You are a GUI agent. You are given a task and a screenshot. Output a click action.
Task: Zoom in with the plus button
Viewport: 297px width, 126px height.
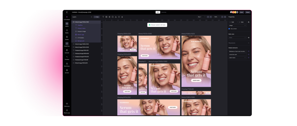click(x=225, y=17)
